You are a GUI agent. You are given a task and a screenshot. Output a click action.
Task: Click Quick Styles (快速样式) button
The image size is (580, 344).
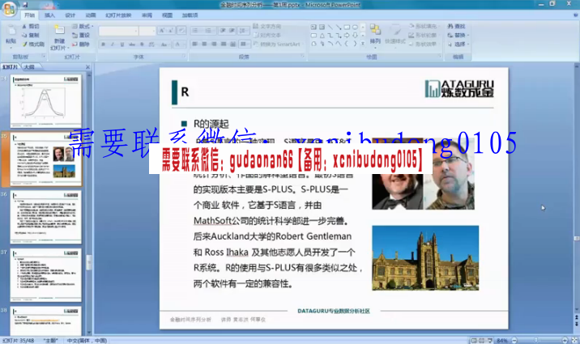395,35
